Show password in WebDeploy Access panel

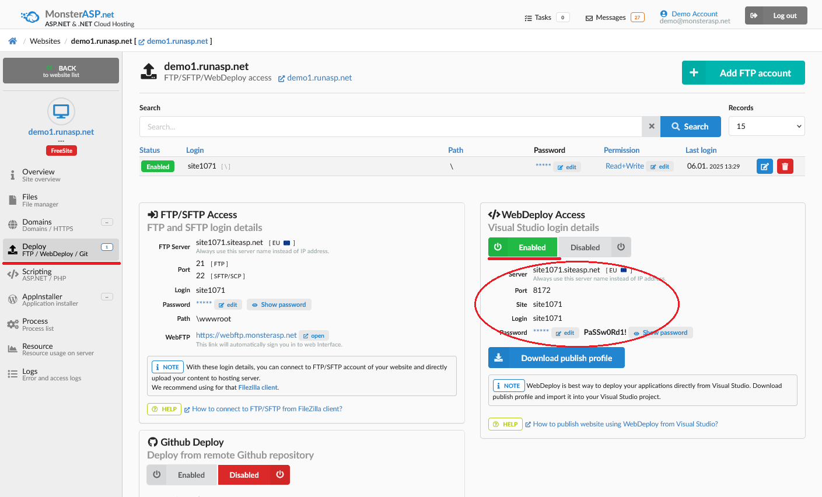(661, 332)
